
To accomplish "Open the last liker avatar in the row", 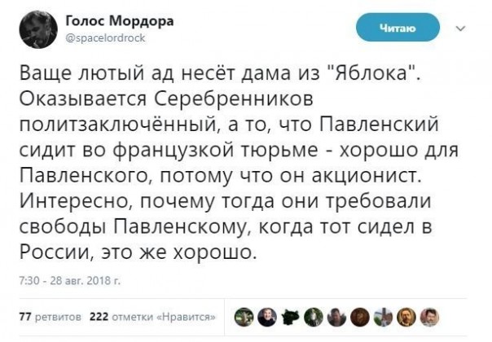I will [429, 318].
